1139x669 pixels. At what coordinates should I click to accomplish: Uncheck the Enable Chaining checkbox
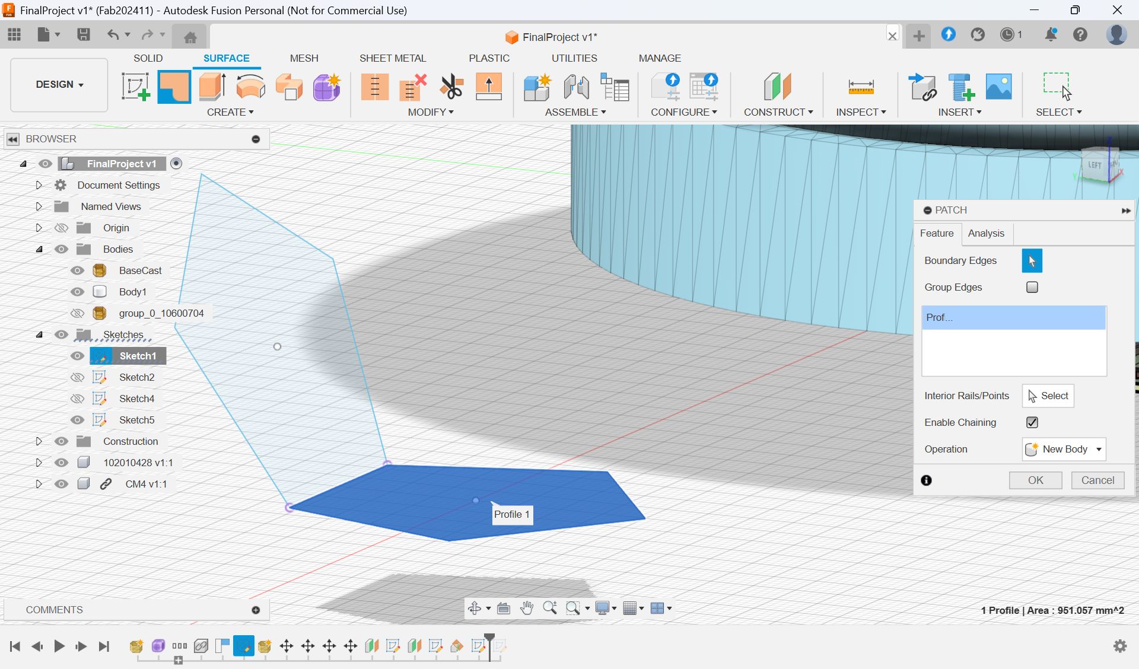coord(1032,422)
